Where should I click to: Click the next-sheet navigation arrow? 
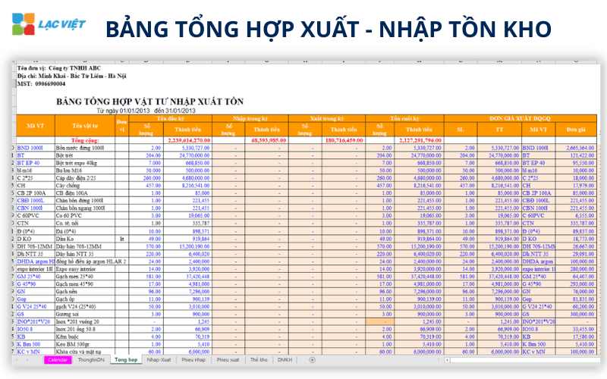pyautogui.click(x=27, y=359)
